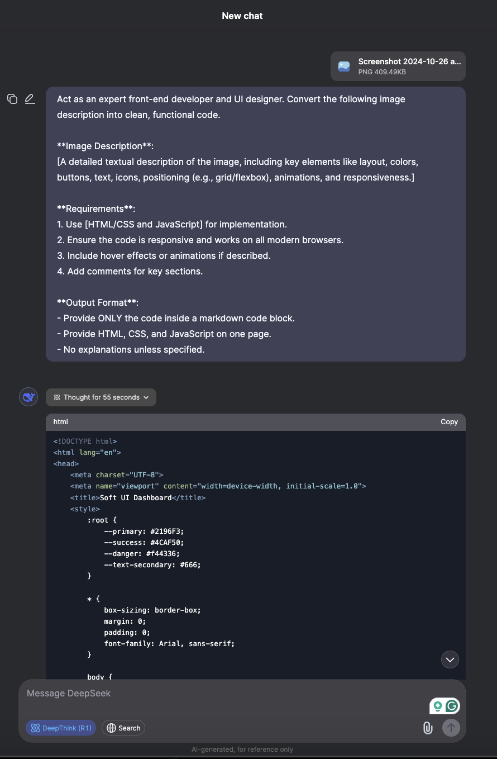Click the green lightbulb icon near Grammarly
Image resolution: width=497 pixels, height=759 pixels.
click(438, 706)
